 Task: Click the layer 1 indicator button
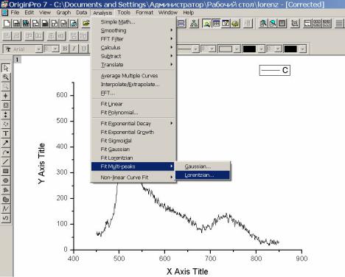(17, 60)
